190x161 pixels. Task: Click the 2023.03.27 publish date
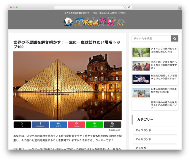pos(114,130)
